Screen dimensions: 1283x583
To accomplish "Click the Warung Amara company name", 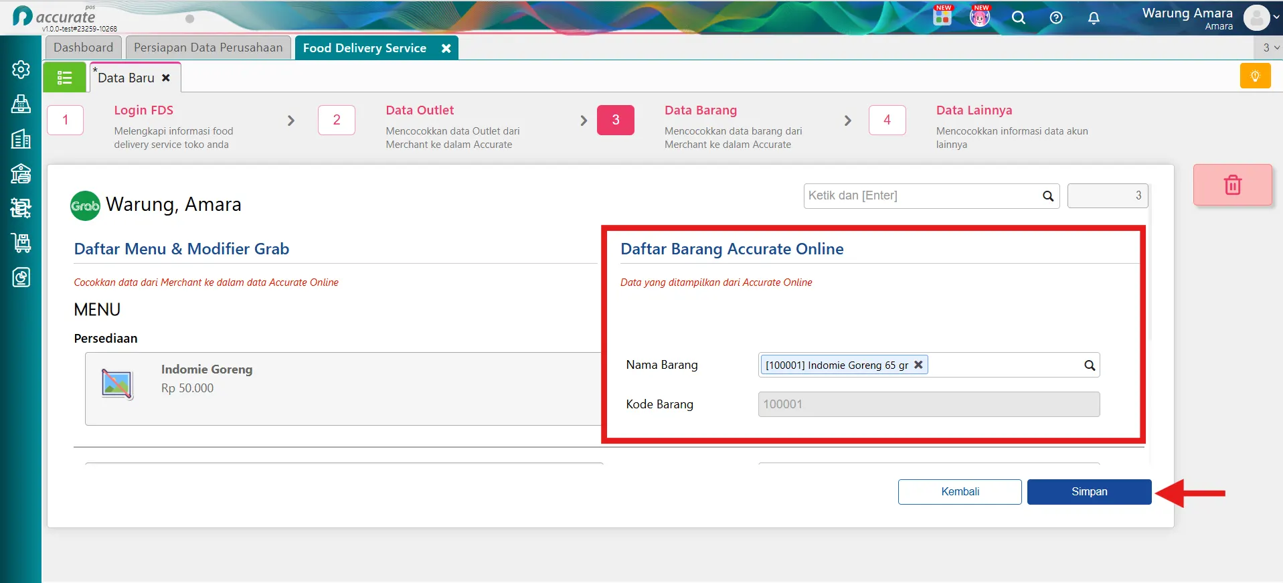I will (x=1187, y=13).
